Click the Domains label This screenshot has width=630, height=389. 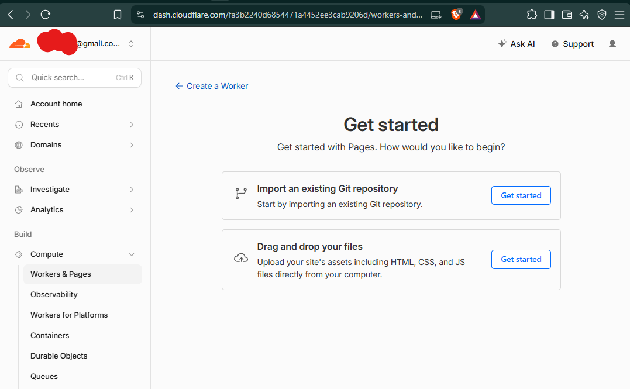pyautogui.click(x=46, y=144)
